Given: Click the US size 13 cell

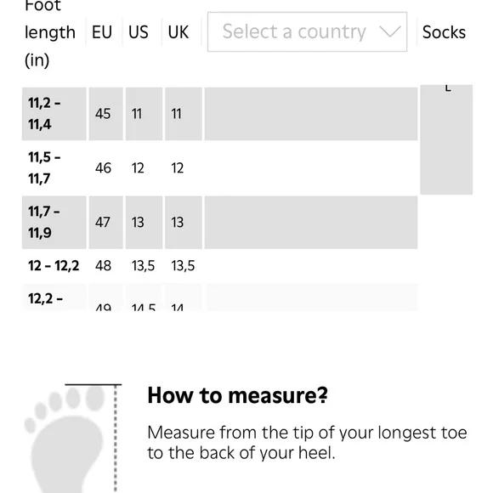Looking at the screenshot, I should tap(144, 223).
